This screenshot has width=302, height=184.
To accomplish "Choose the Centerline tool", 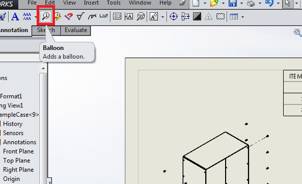I will [185, 17].
